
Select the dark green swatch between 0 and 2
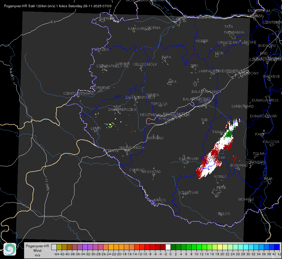[x=173, y=247]
